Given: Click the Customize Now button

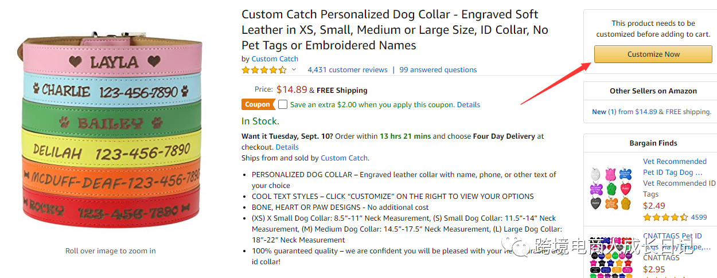Looking at the screenshot, I should coord(653,54).
